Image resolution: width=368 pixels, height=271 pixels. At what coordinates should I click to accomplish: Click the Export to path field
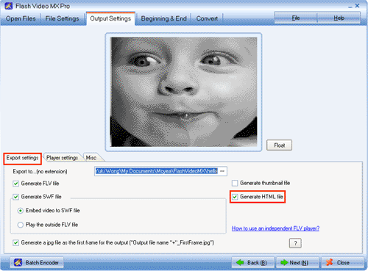coord(157,171)
